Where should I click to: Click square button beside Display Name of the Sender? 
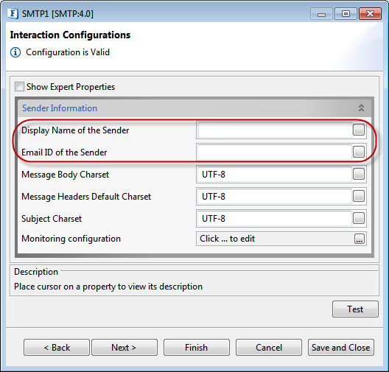[x=359, y=130]
